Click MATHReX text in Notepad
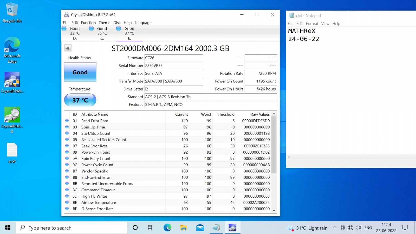The image size is (416, 234). [302, 31]
